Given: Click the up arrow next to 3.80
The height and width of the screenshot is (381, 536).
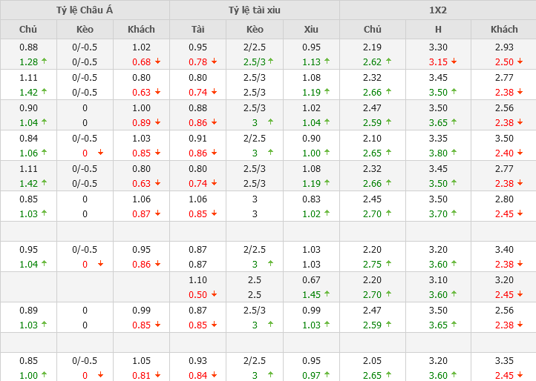Looking at the screenshot, I should [454, 153].
